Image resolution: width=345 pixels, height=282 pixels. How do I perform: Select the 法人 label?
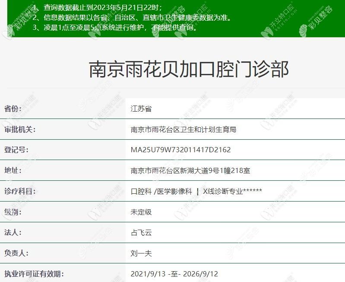coord(13,232)
